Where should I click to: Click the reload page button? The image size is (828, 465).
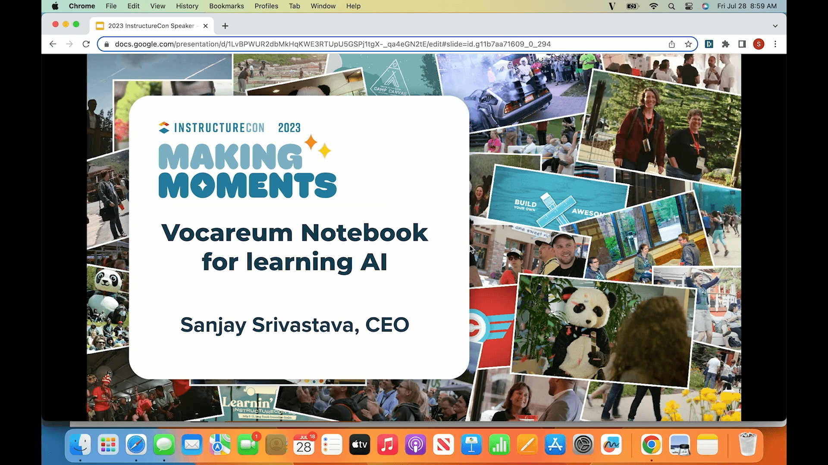[86, 44]
